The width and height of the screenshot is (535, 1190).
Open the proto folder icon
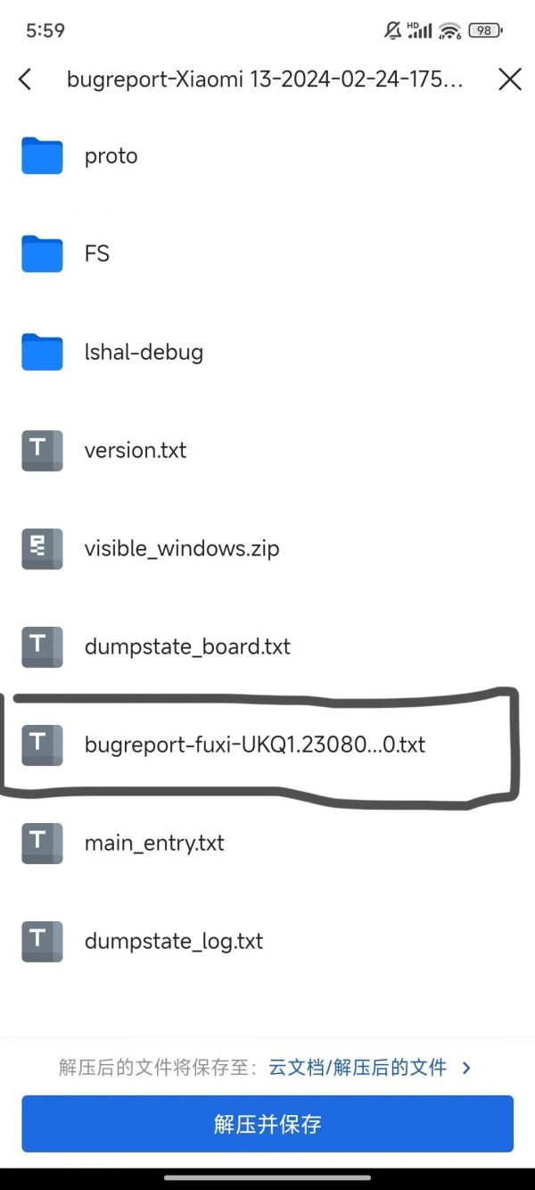(42, 155)
